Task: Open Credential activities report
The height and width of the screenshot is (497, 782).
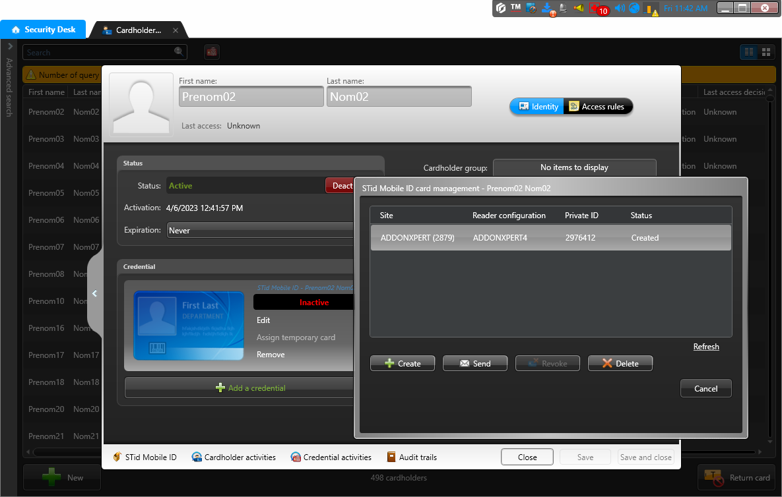Action: (x=331, y=457)
